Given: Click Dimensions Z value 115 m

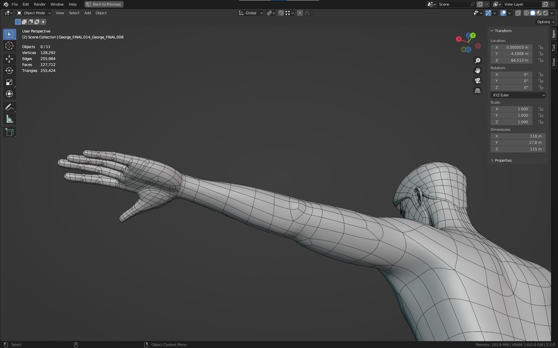Looking at the screenshot, I should pos(518,149).
